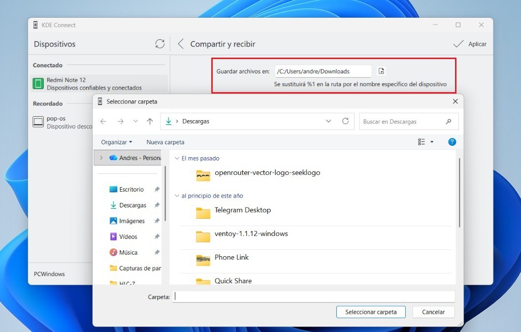The height and width of the screenshot is (332, 521).
Task: Open Capturas de pantalla in sidebar
Action: (x=135, y=268)
